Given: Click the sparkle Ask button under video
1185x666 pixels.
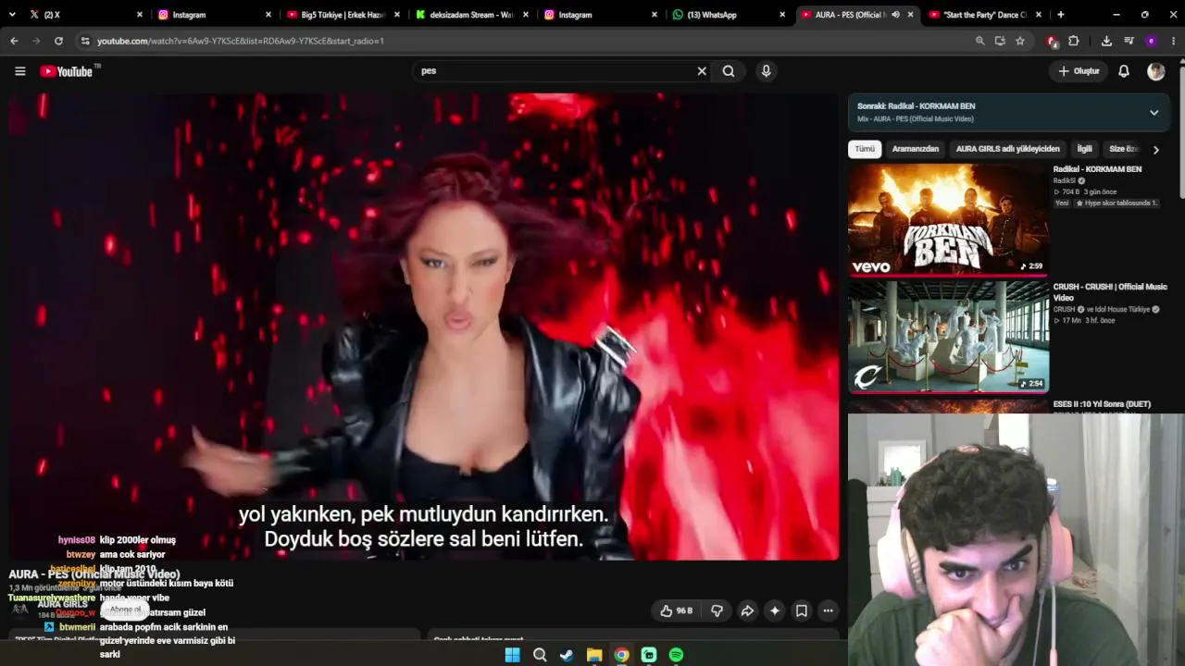Looking at the screenshot, I should click(x=775, y=610).
